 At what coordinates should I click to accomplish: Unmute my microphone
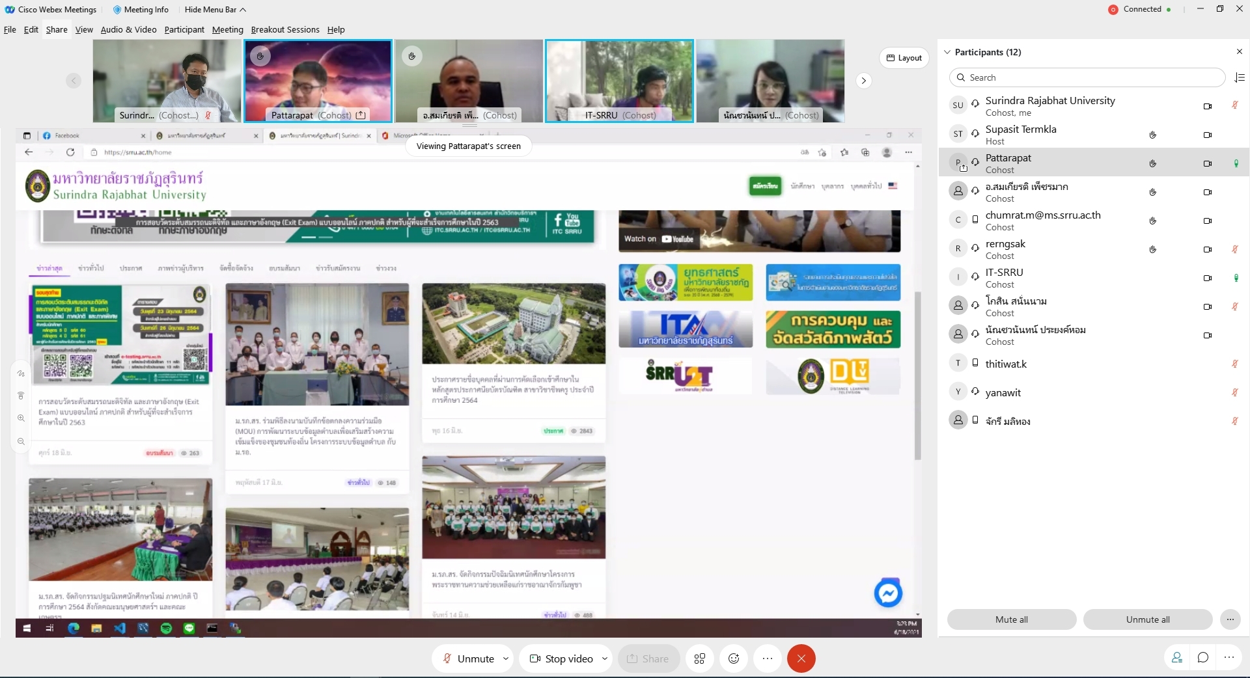469,658
